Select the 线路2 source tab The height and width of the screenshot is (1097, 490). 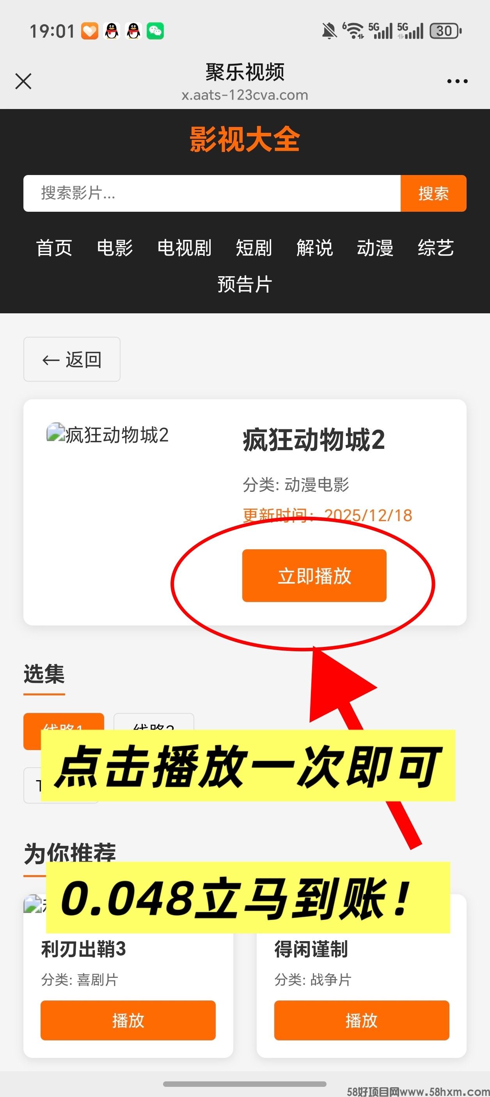pos(154,722)
